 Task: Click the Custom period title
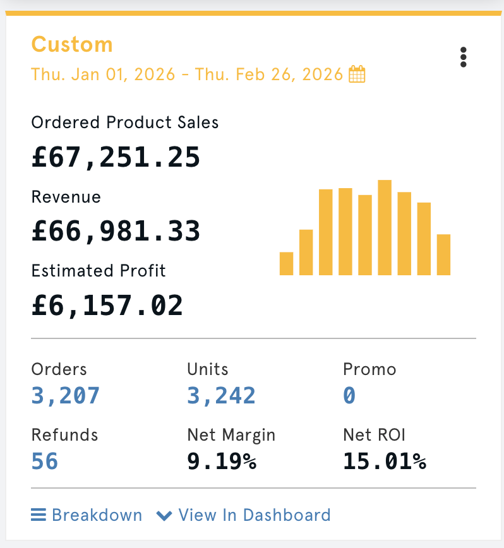[x=71, y=44]
